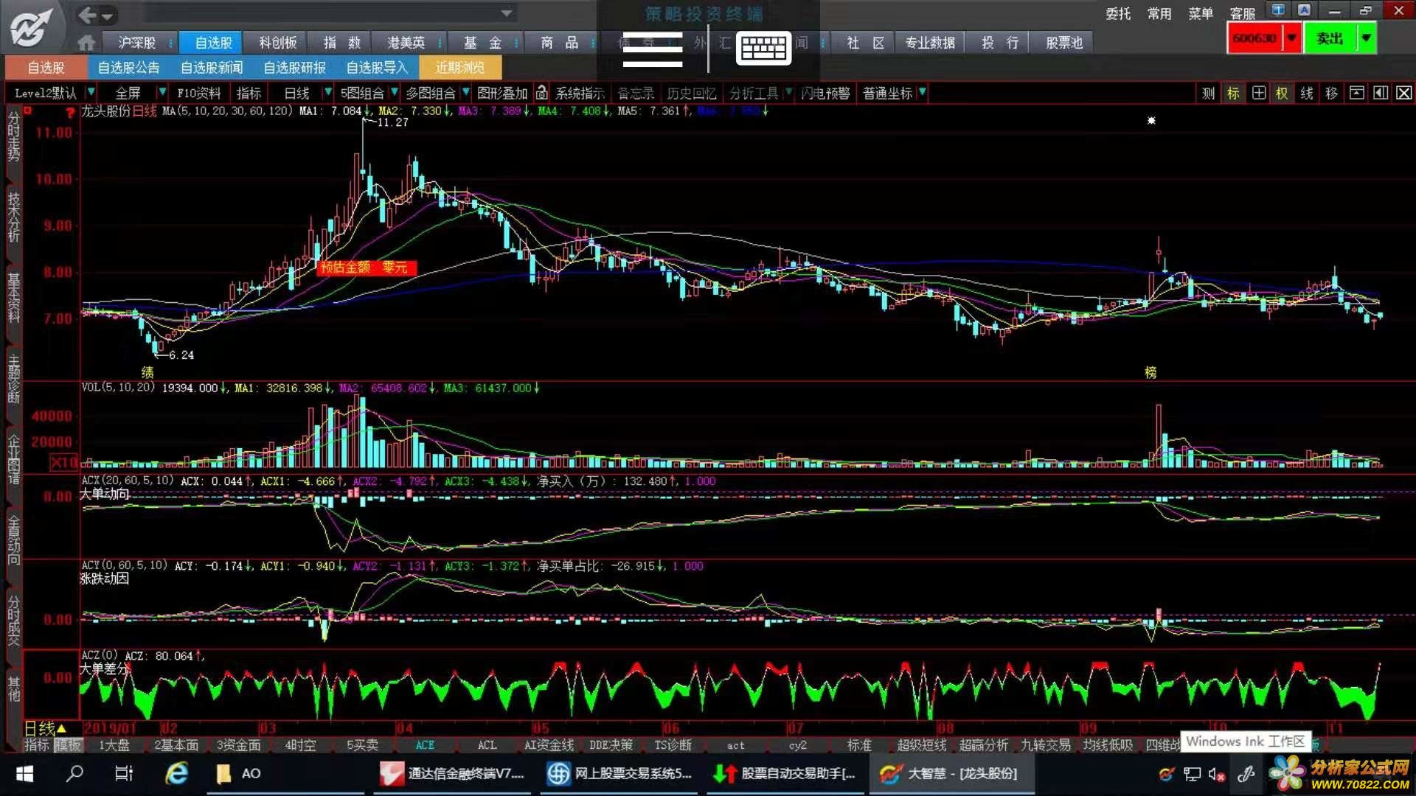The height and width of the screenshot is (796, 1416).
Task: Open the dropdown beside 卖出 button
Action: [1367, 38]
